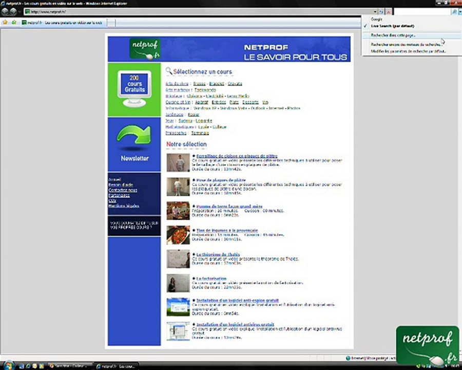Click the antivirus course thumbnail
Image resolution: width=462 pixels, height=370 pixels.
(x=178, y=331)
